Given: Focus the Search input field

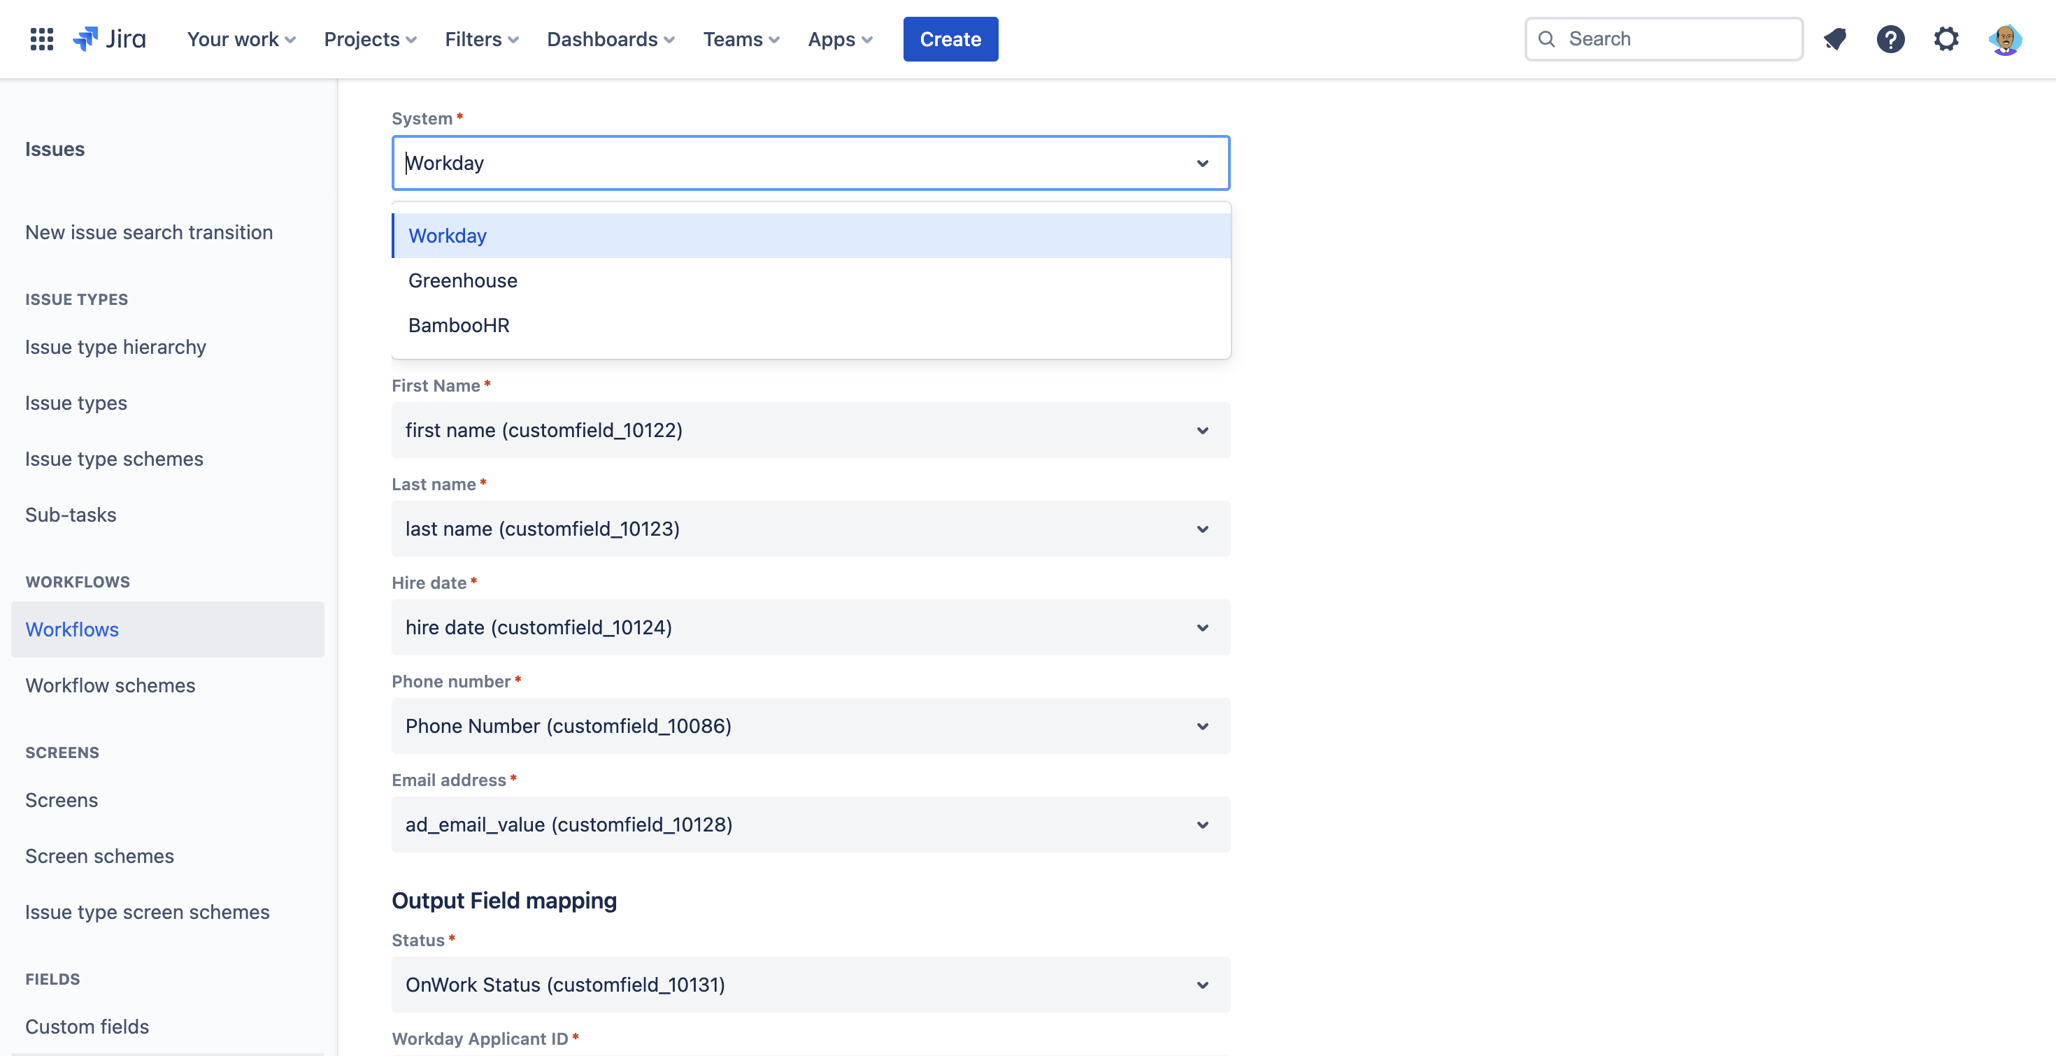Looking at the screenshot, I should pyautogui.click(x=1663, y=39).
